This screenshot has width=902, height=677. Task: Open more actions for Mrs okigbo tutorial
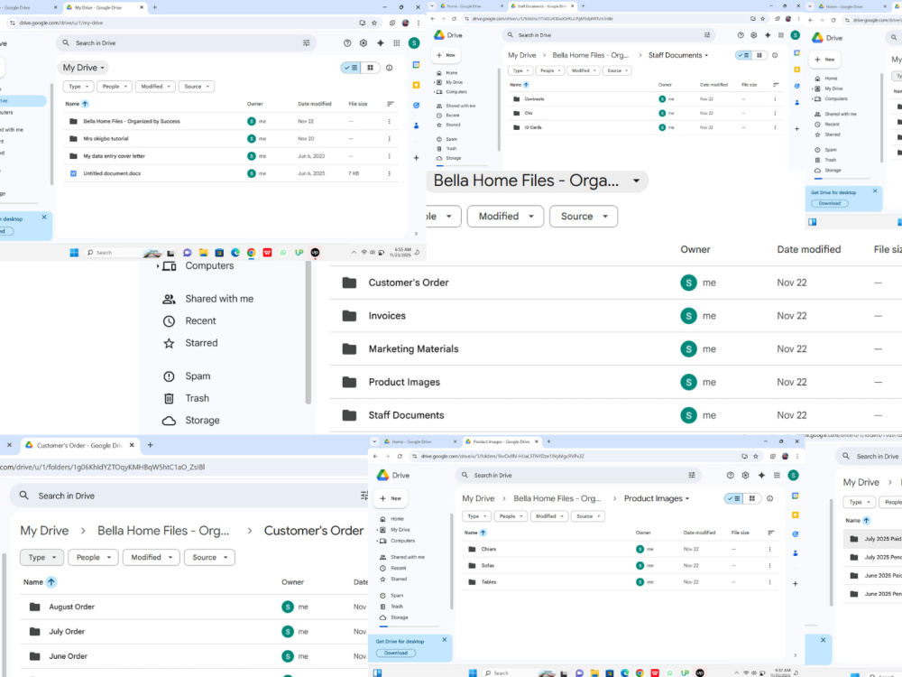[390, 139]
